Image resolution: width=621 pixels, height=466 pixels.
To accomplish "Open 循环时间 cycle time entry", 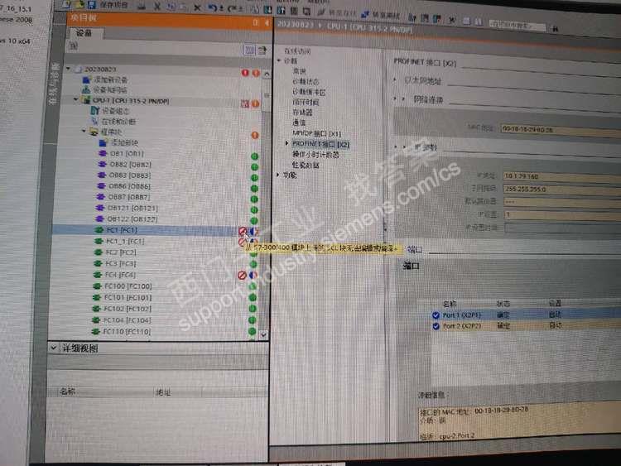I will pos(306,102).
